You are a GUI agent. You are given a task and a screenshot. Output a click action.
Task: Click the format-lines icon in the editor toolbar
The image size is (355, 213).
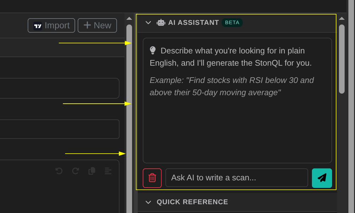108,171
